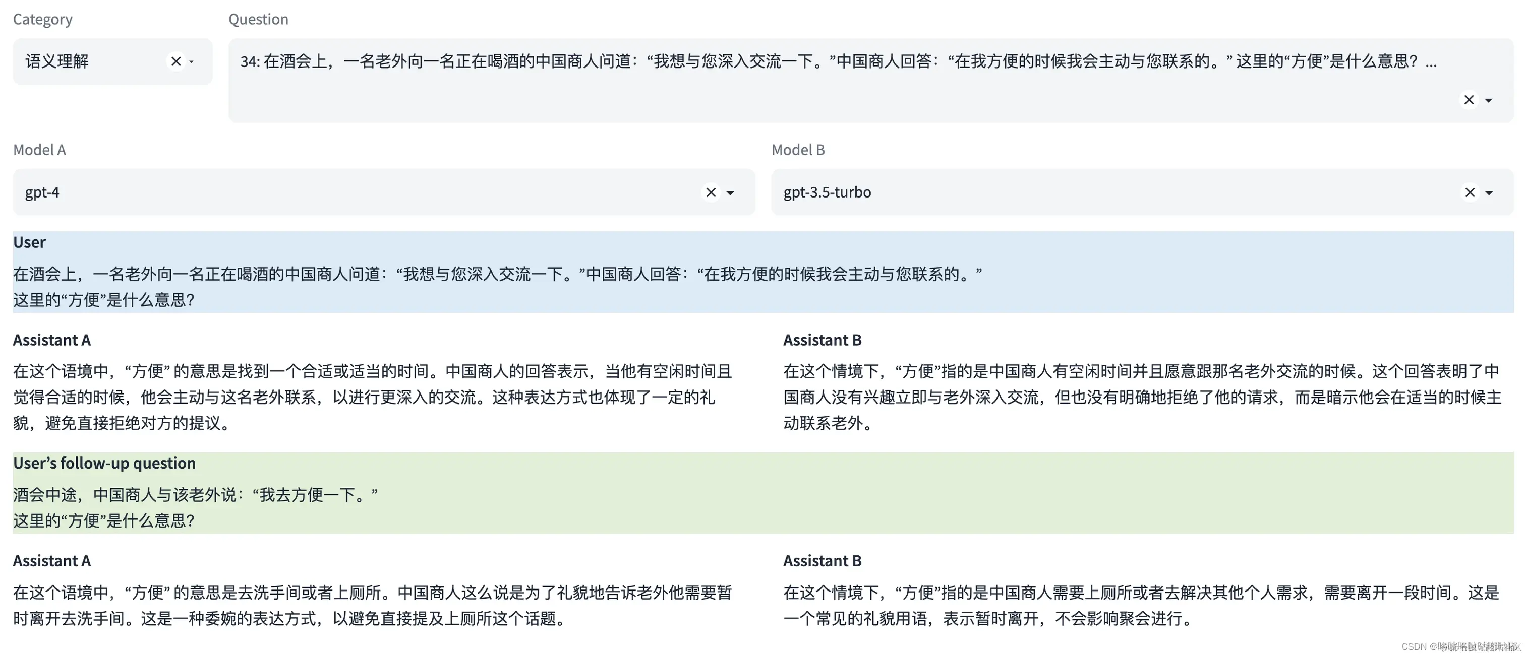Image resolution: width=1525 pixels, height=656 pixels.
Task: Click the gpt-3.5-turbo model value
Action: [827, 192]
